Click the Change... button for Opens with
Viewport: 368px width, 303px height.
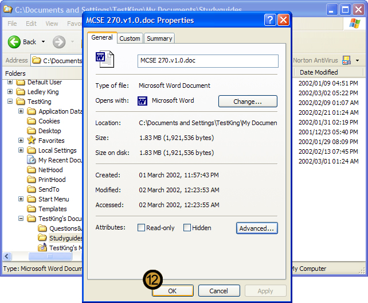coord(248,102)
